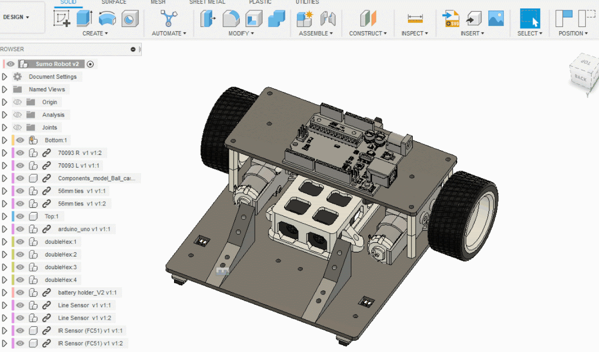Click the ViewCube BACK face
The height and width of the screenshot is (352, 599).
[581, 78]
